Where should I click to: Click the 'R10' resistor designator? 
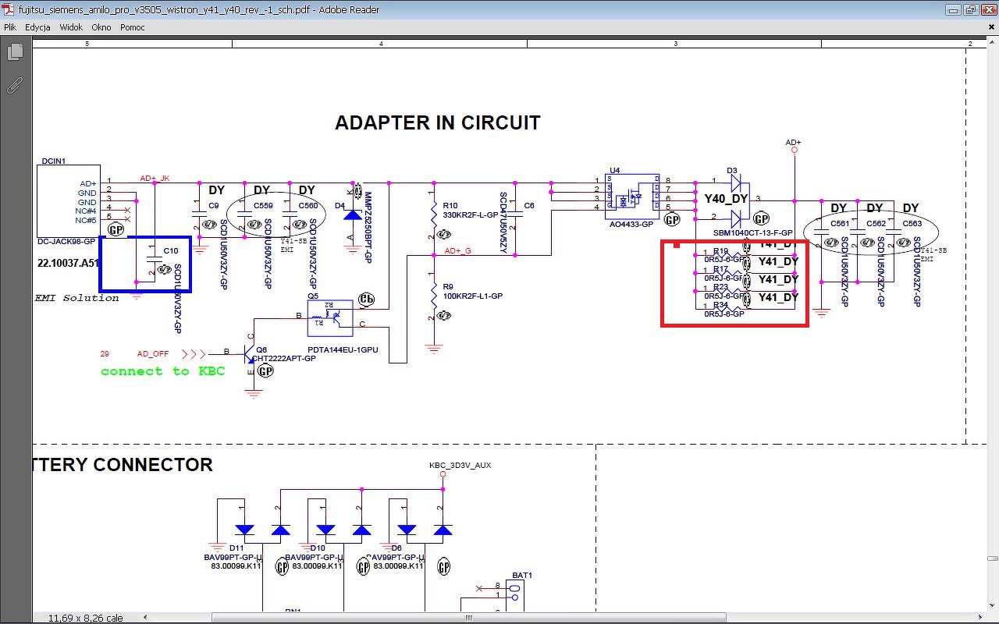450,206
